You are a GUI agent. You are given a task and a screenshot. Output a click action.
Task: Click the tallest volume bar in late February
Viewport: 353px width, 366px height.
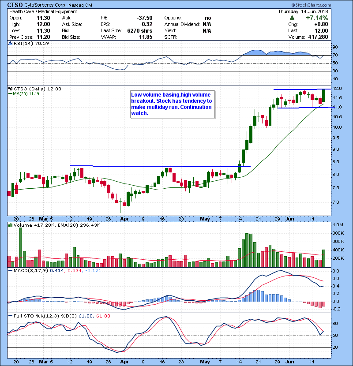(21, 247)
